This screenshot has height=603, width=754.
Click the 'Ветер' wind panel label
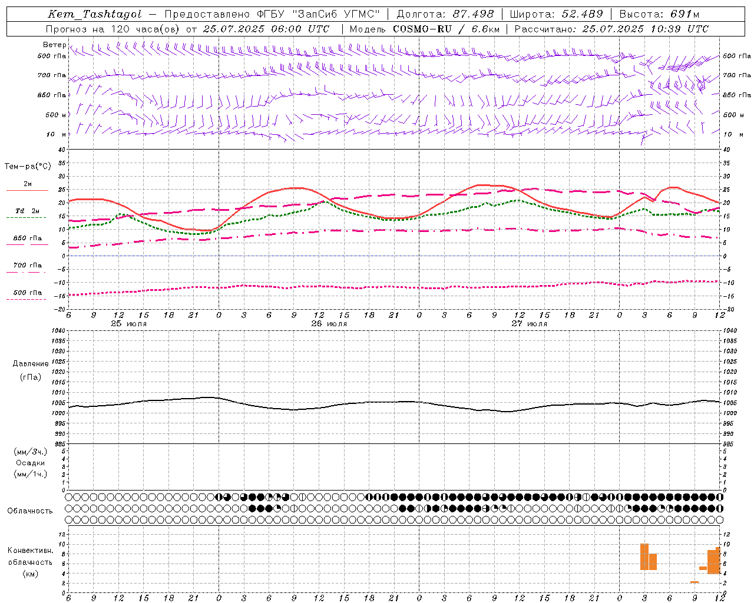pos(54,45)
